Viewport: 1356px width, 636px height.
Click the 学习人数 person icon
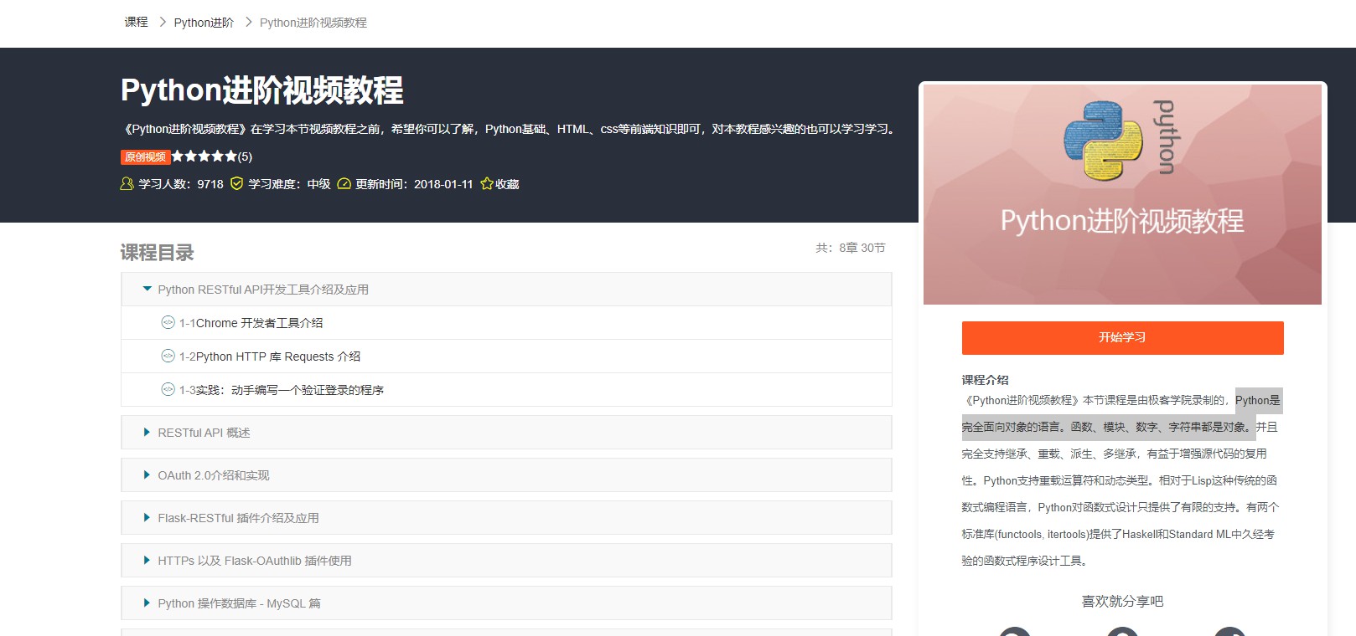click(127, 184)
